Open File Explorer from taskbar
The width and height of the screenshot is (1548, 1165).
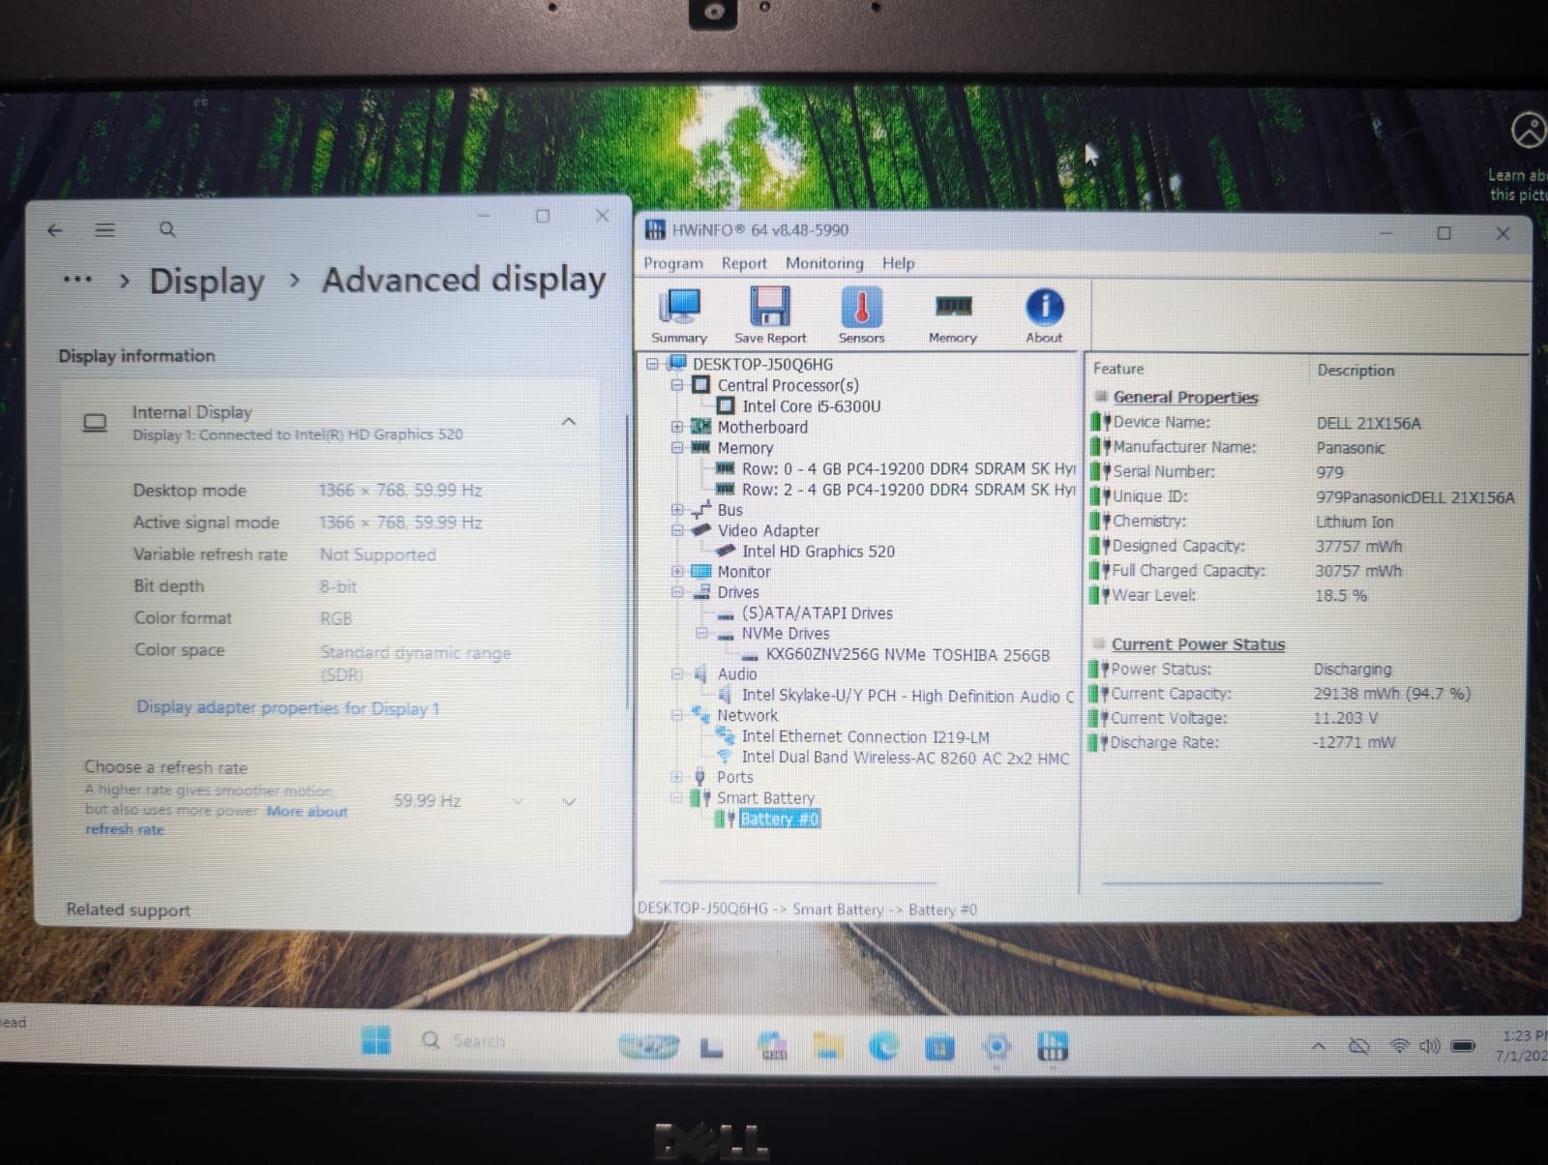pos(826,1046)
